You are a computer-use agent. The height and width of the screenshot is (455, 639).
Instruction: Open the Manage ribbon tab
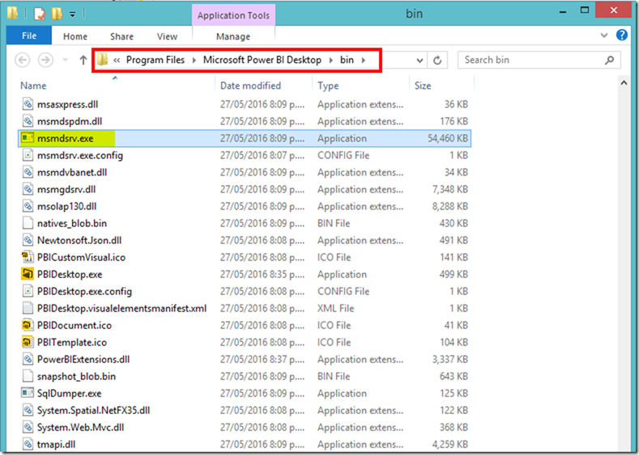pos(233,36)
